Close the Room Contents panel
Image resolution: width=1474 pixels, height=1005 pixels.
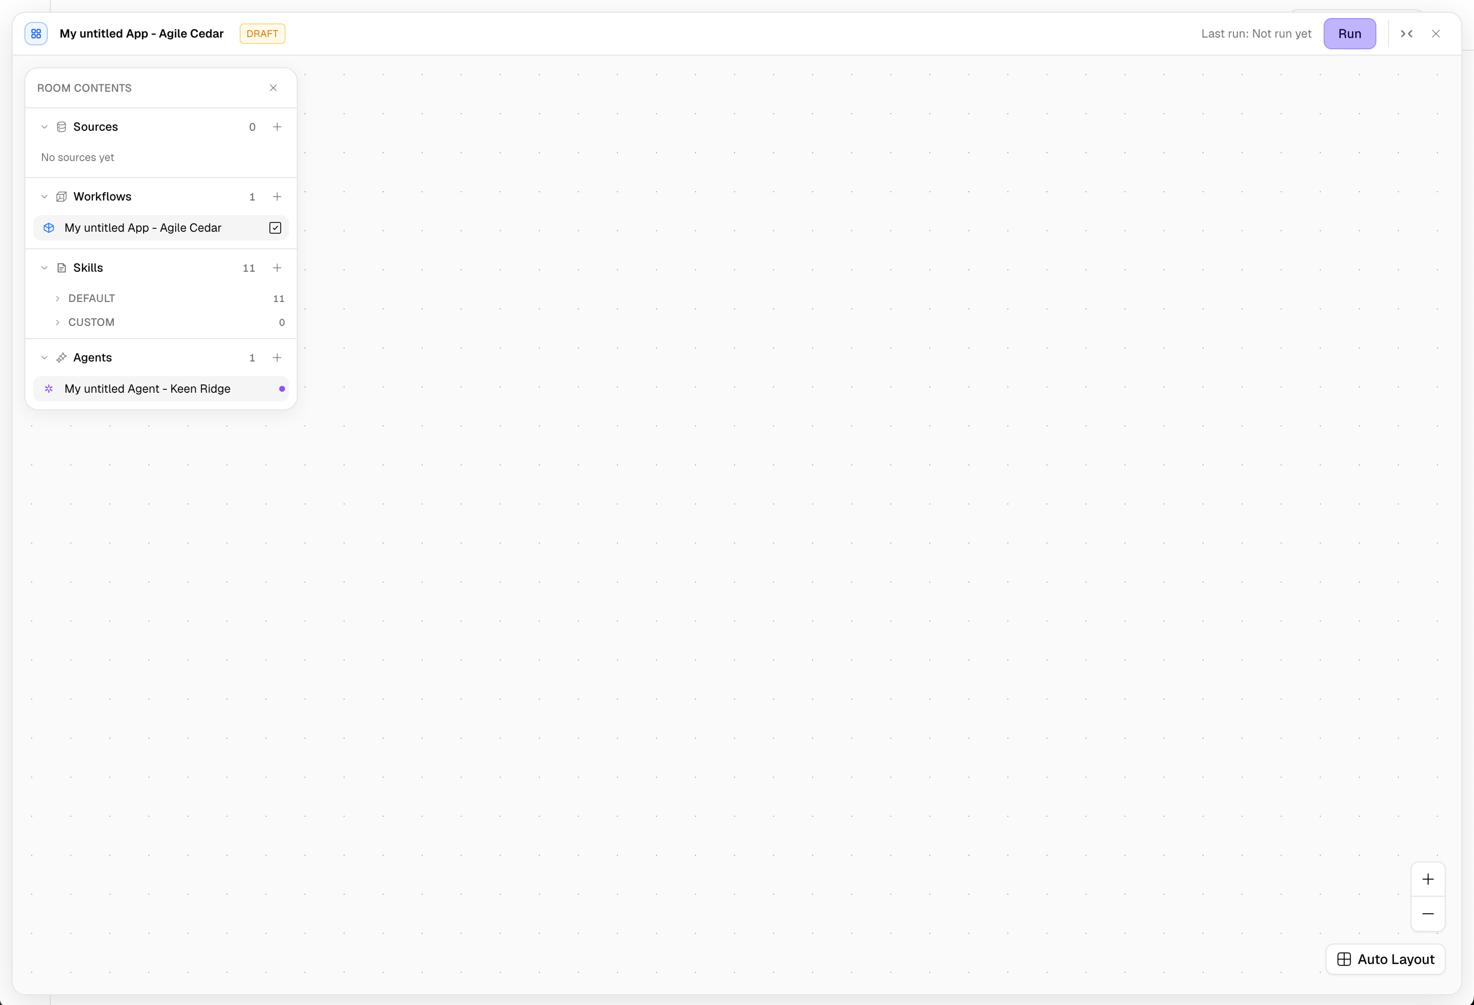click(273, 87)
